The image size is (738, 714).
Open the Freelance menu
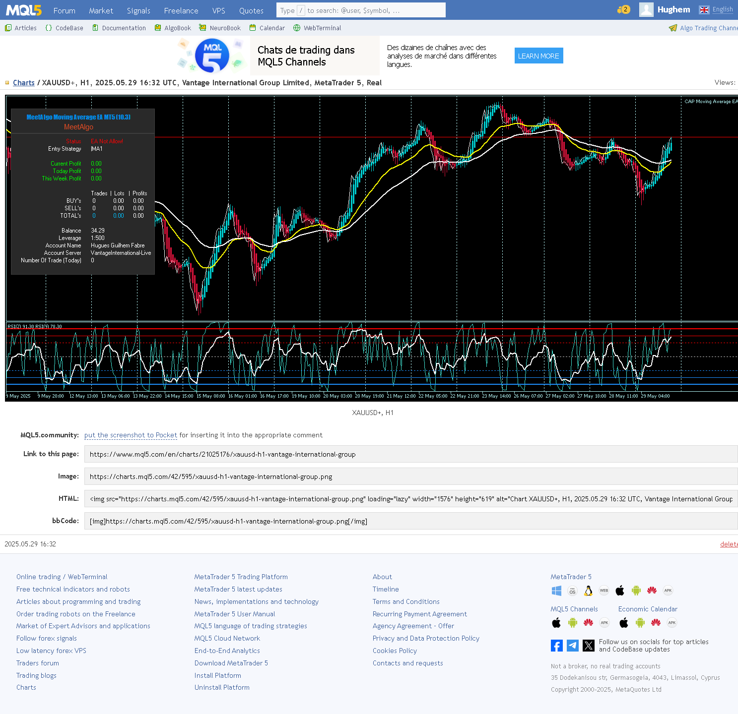pos(181,10)
